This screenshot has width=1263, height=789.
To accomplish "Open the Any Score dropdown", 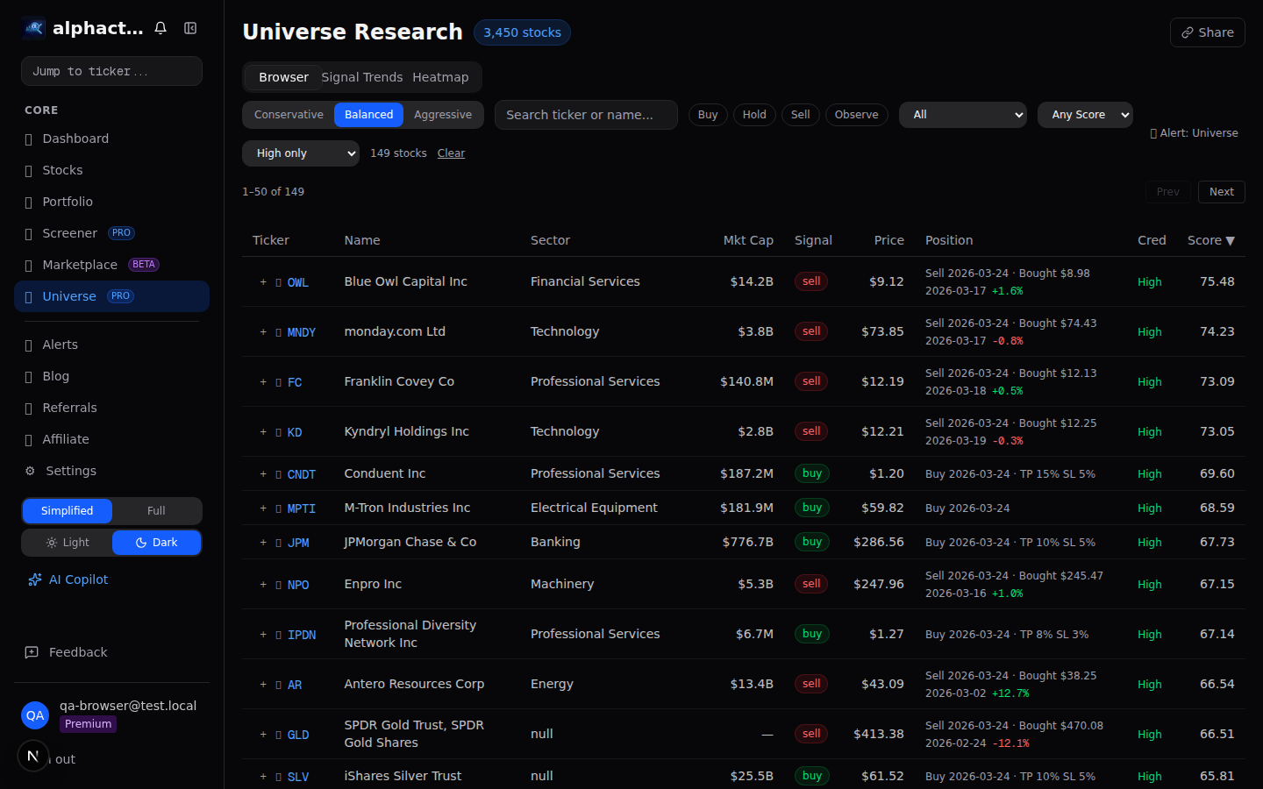I will [x=1085, y=114].
